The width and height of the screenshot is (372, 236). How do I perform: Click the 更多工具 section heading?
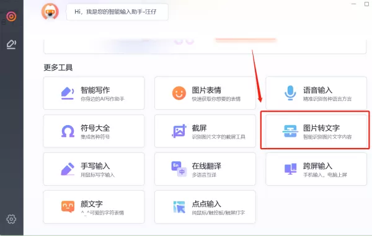click(x=58, y=68)
